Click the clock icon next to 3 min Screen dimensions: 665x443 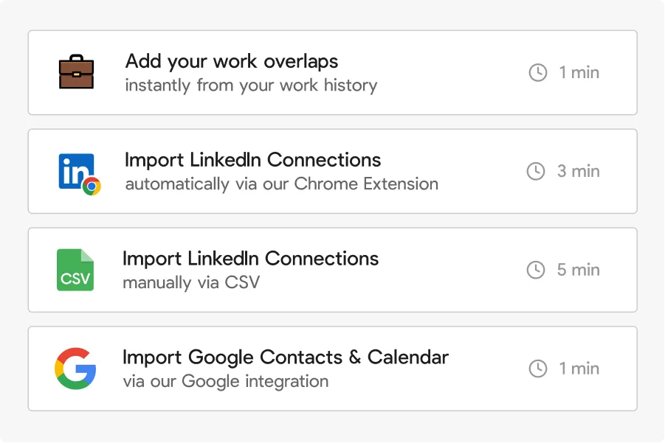click(x=536, y=171)
